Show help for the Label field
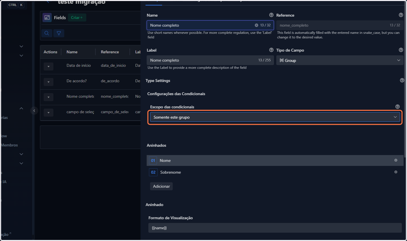The height and width of the screenshot is (241, 407). pos(271,50)
